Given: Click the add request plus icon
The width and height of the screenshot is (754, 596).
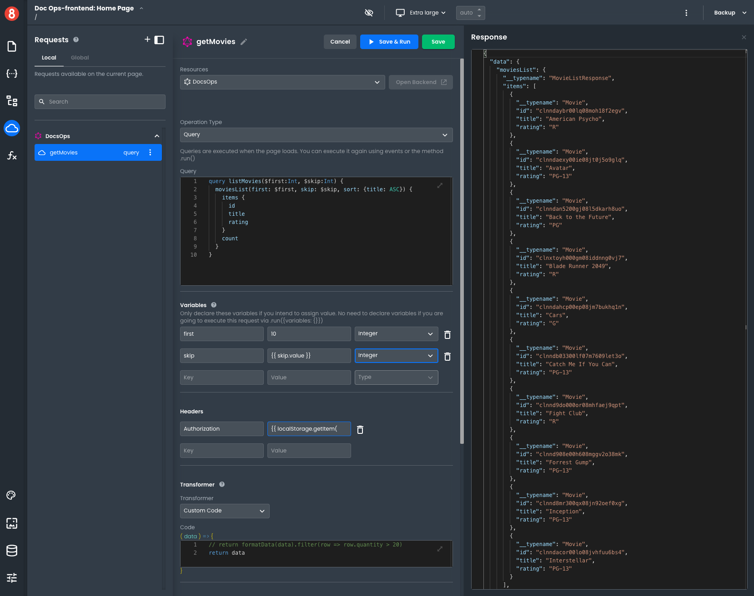Looking at the screenshot, I should tap(147, 40).
